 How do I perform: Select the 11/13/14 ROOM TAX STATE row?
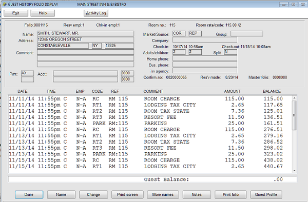point(150,142)
